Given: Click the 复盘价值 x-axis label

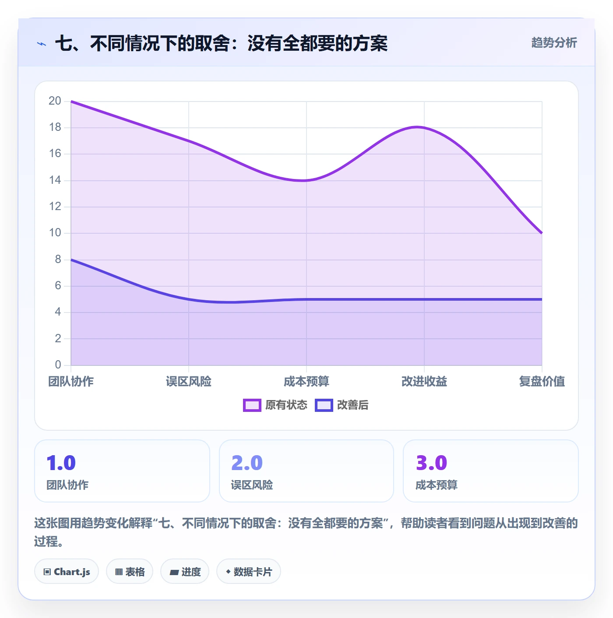Looking at the screenshot, I should pos(542,381).
